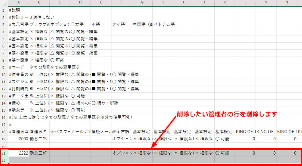Viewport: 302px width, 166px height.
Task: Click the タイ語 cell in row 3
Action: coord(121,25)
